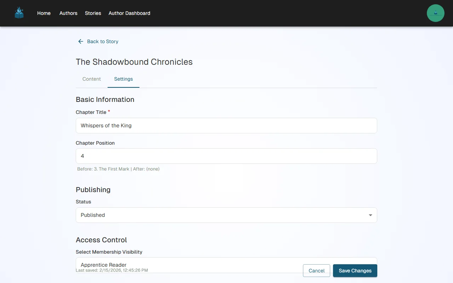Screen dimensions: 453x283
Task: Click the Status dropdown chevron
Action: [370, 215]
